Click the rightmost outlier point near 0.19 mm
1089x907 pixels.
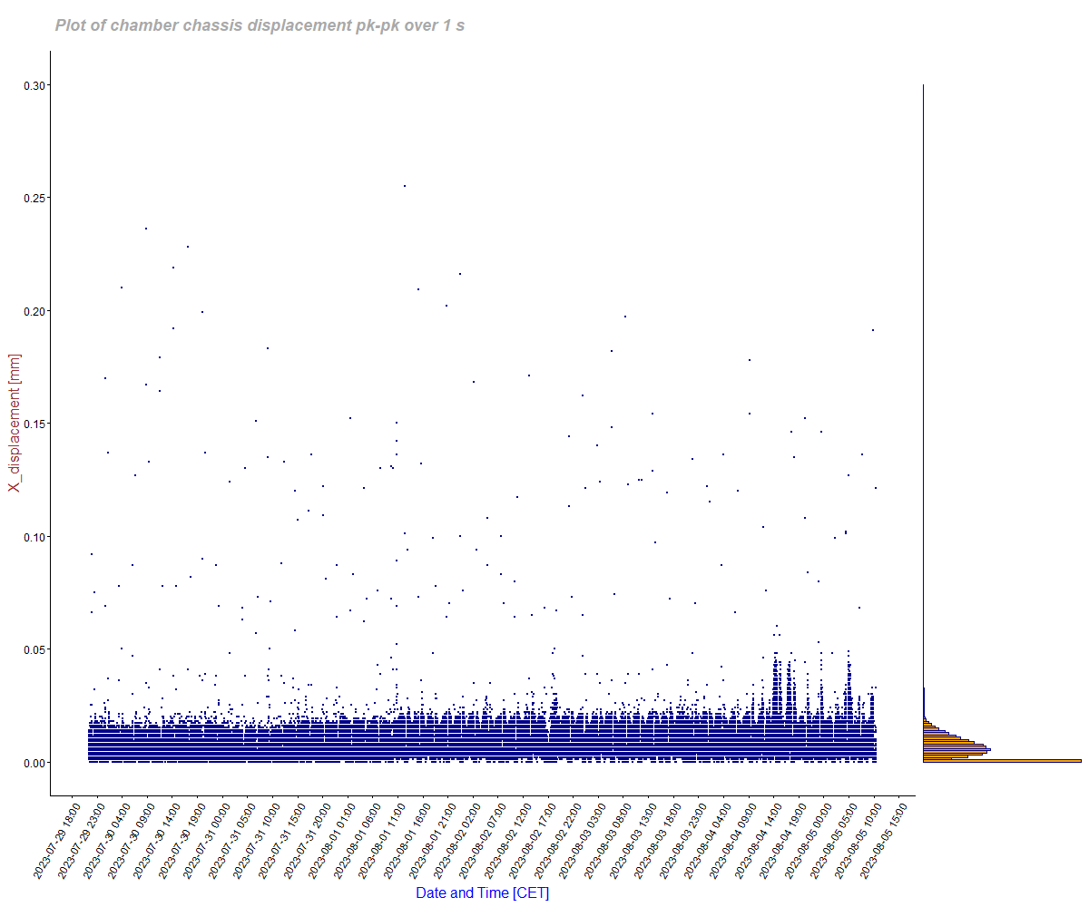pos(873,330)
